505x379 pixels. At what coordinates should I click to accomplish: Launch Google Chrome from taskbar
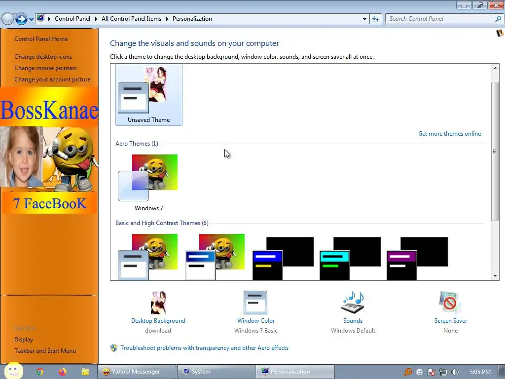click(x=39, y=372)
